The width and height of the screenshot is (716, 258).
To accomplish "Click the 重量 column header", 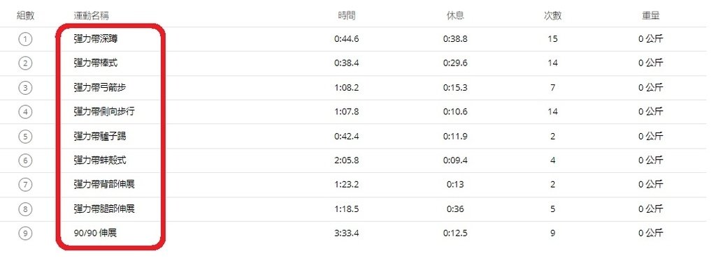I will point(650,15).
